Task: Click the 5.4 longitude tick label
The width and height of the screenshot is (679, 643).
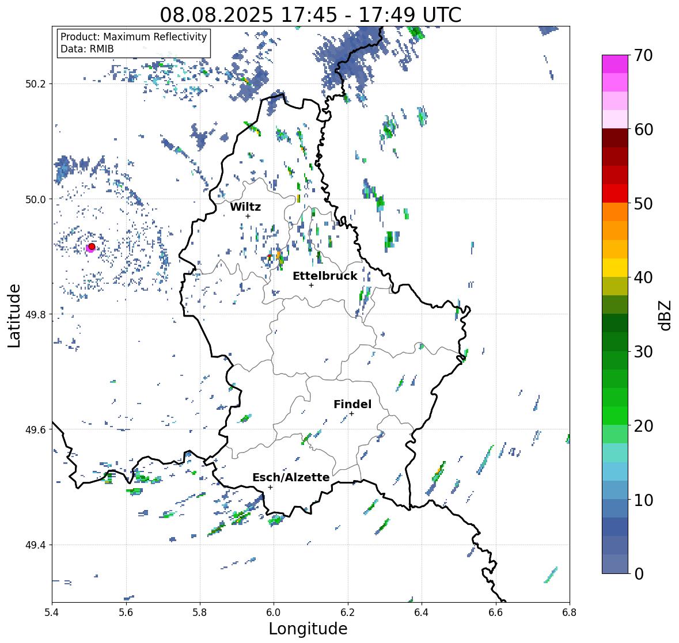Action: pos(52,612)
